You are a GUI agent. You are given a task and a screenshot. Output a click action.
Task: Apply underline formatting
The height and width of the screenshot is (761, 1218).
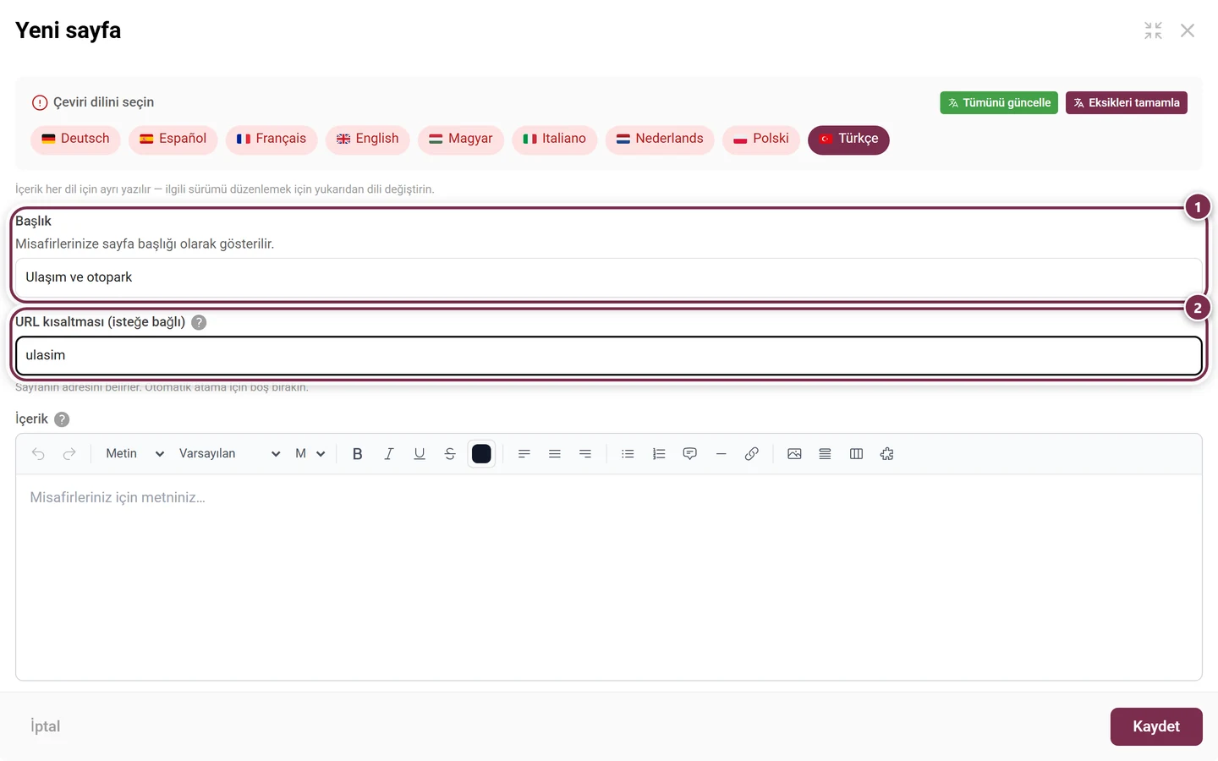point(420,454)
